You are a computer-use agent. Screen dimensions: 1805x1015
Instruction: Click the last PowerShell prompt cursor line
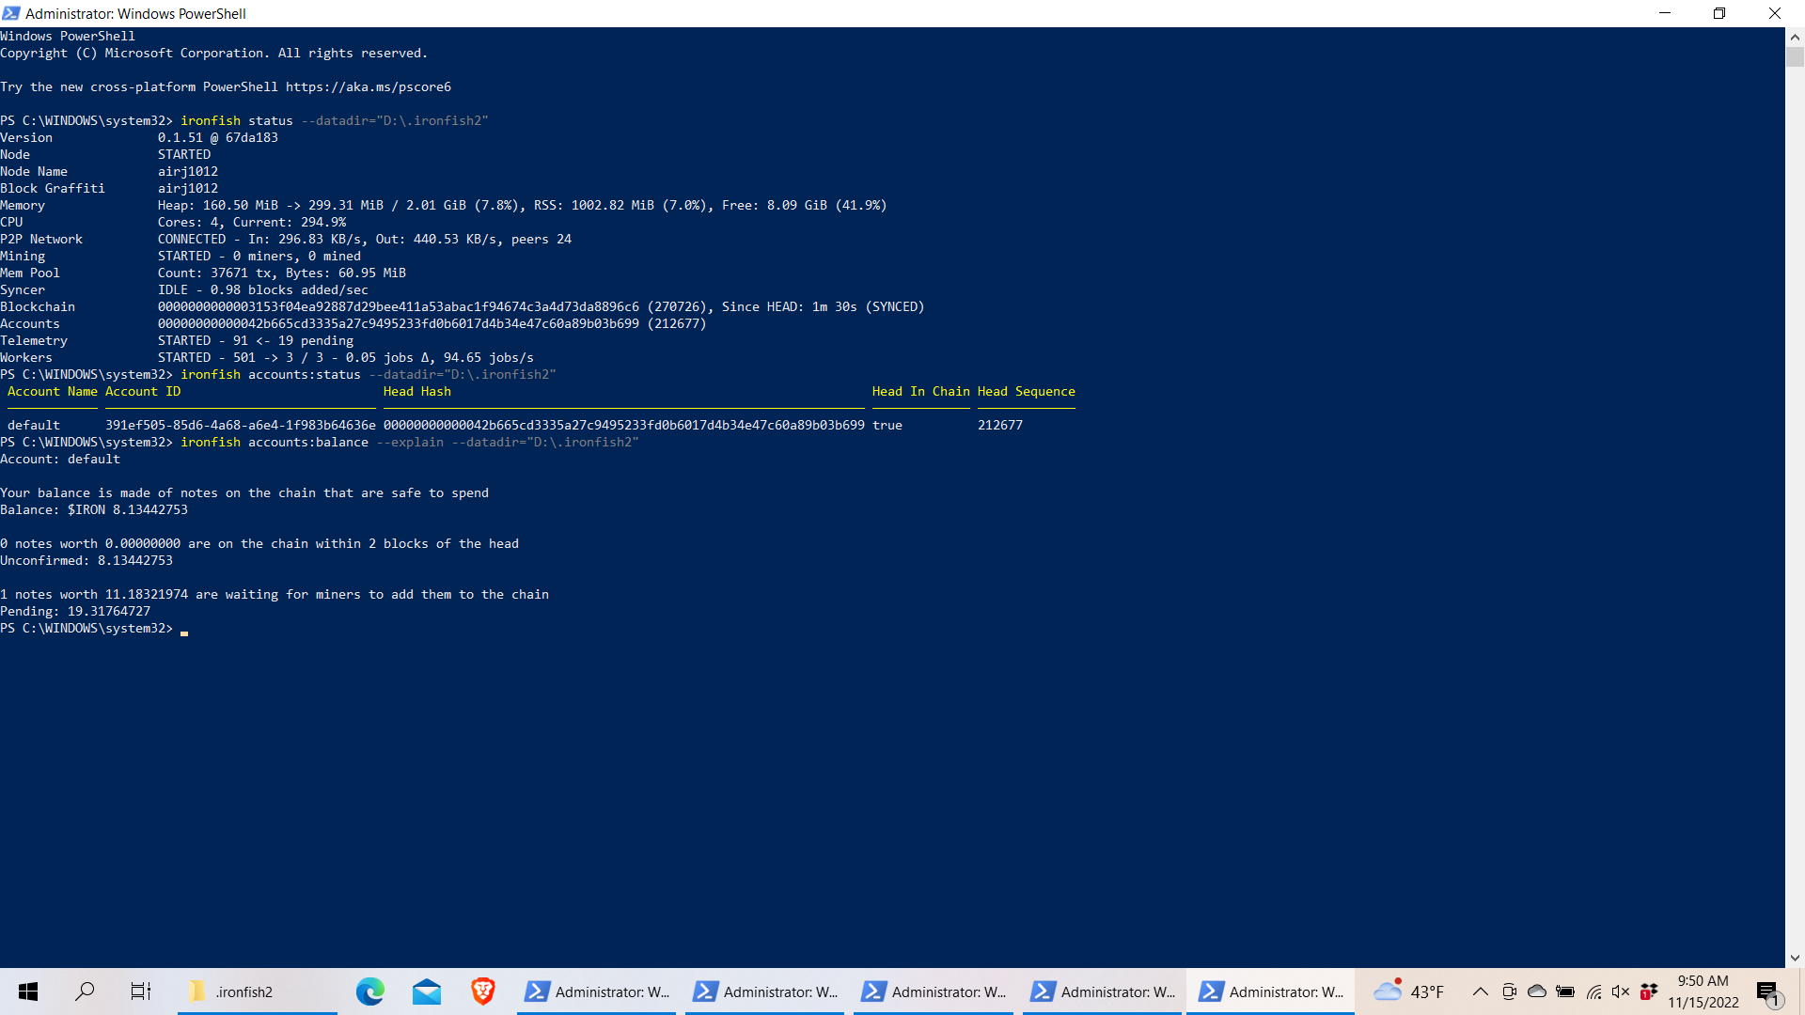coord(94,629)
